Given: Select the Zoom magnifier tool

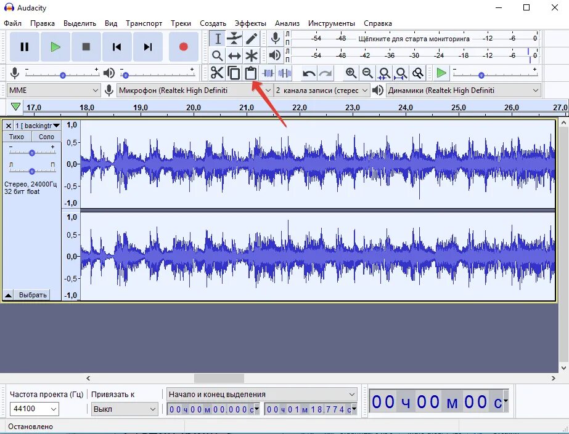Looking at the screenshot, I should (218, 55).
